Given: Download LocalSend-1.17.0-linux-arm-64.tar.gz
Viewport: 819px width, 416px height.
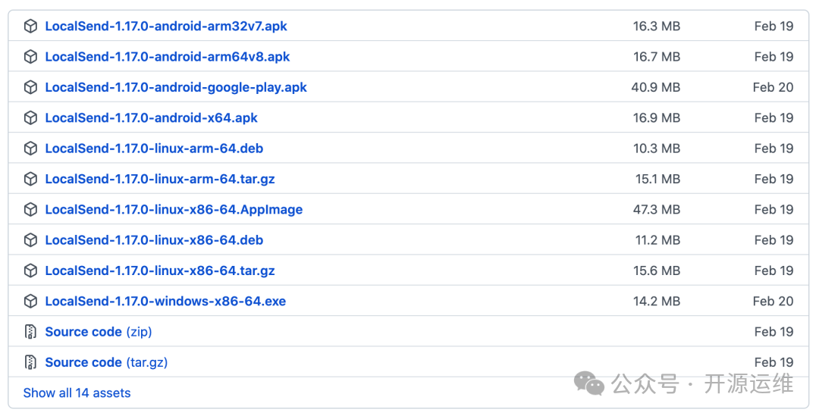Looking at the screenshot, I should [x=160, y=179].
